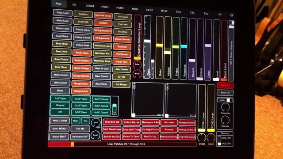Turn Boost On
The width and height of the screenshot is (283, 159).
[225, 85]
